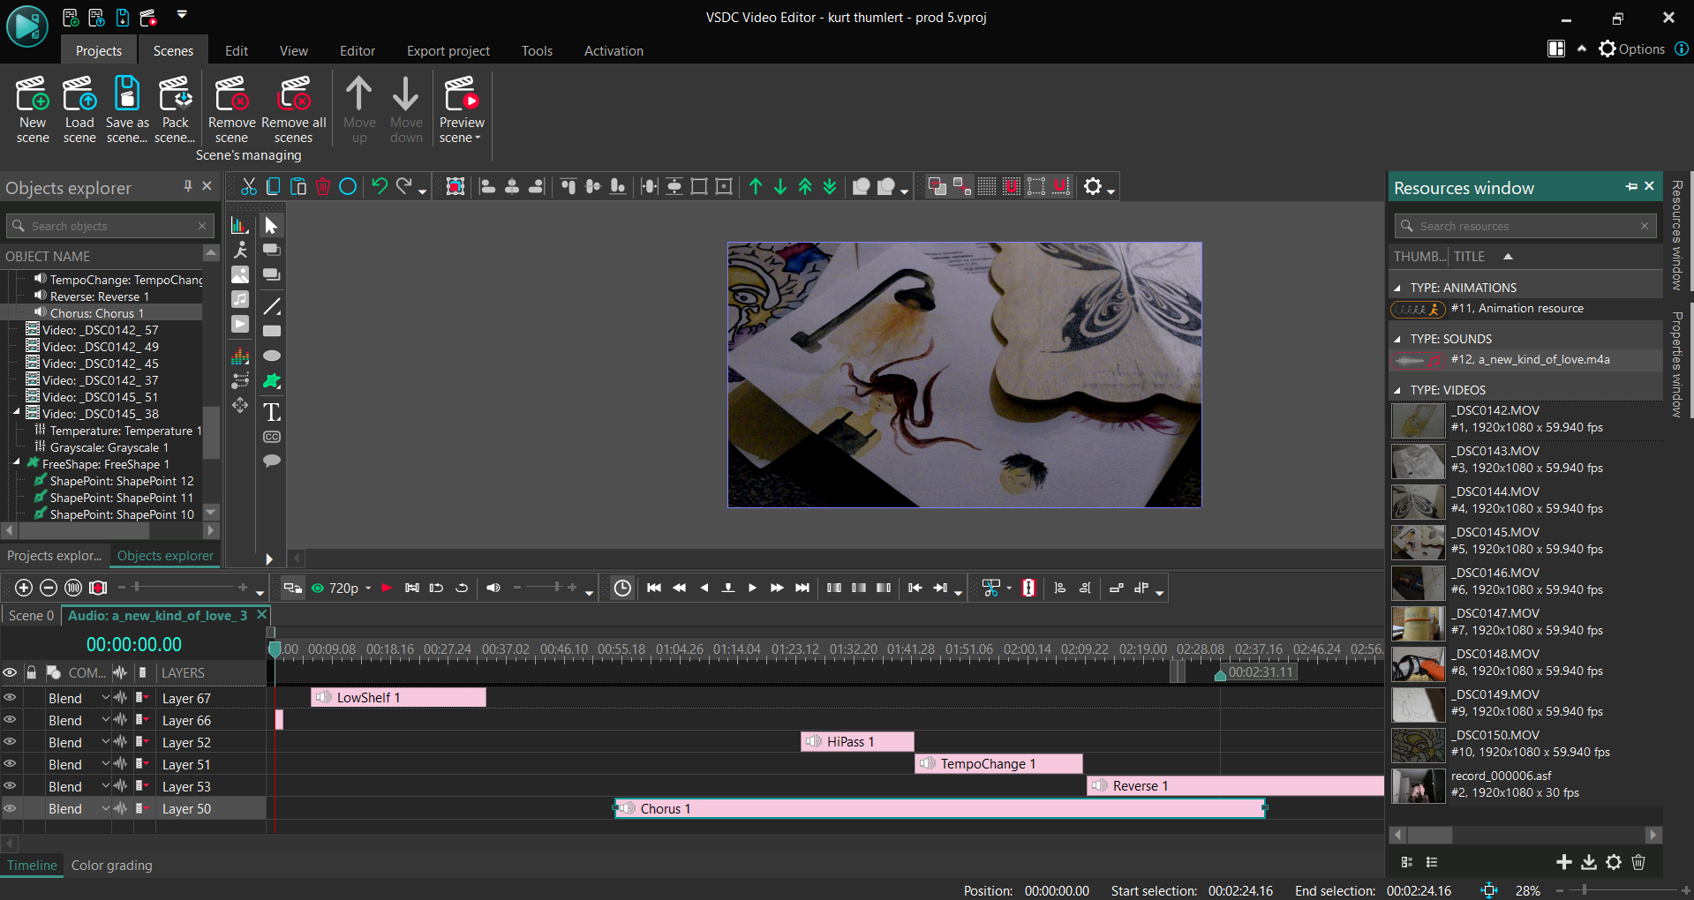Open the Tools menu tab
The image size is (1694, 900).
(x=537, y=50)
